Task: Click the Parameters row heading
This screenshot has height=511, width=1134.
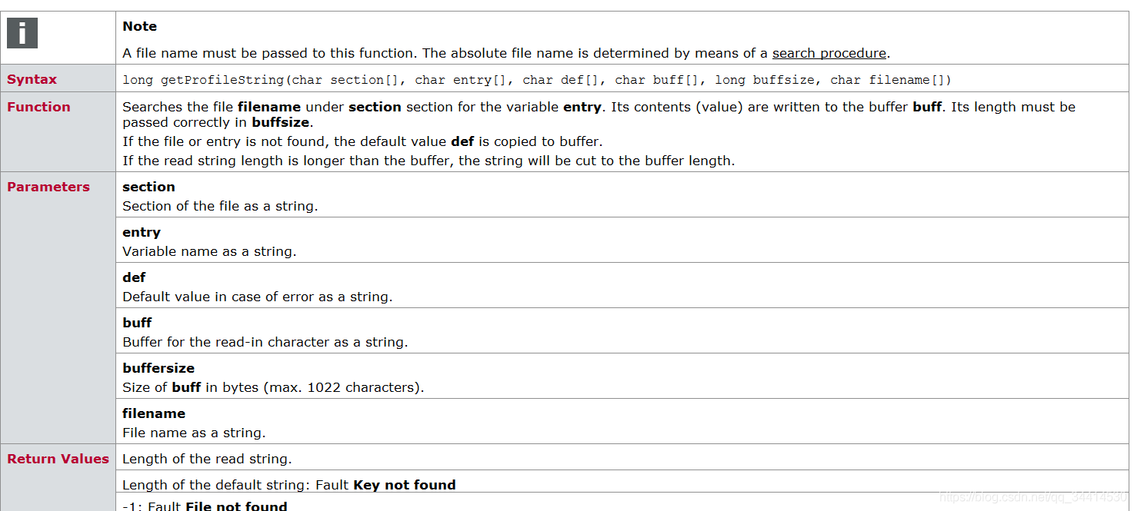Action: (48, 187)
